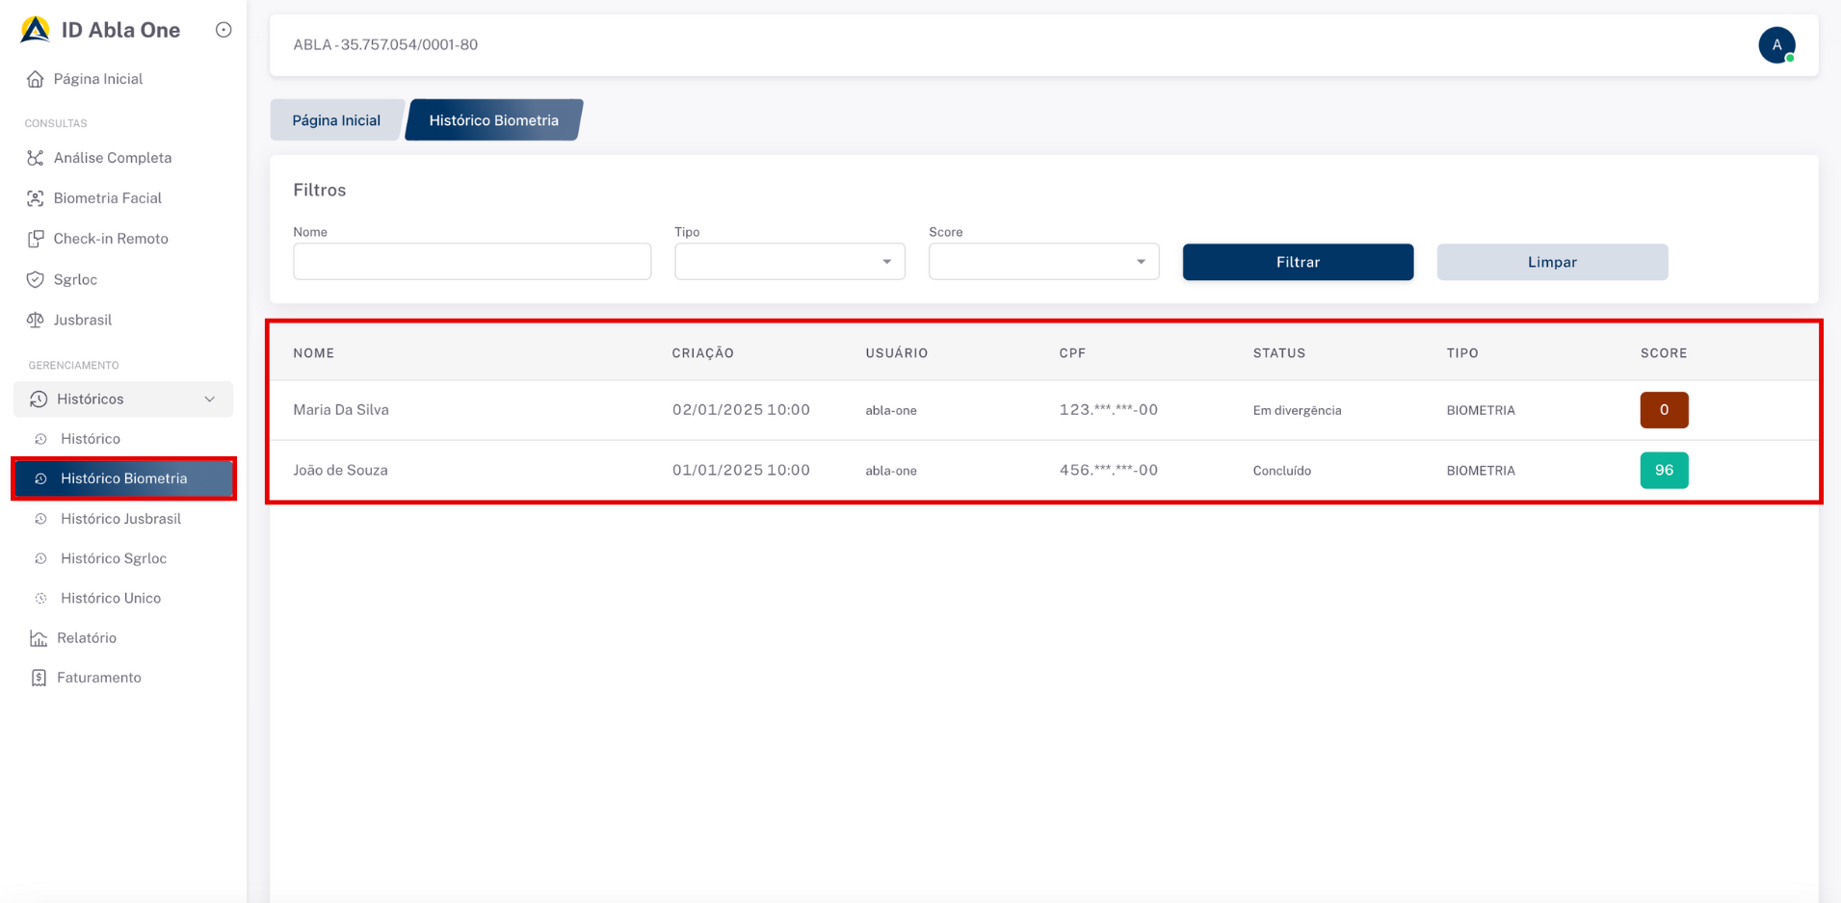Select Histórico Jusbrasil in the sidebar
The width and height of the screenshot is (1841, 903).
pos(120,519)
